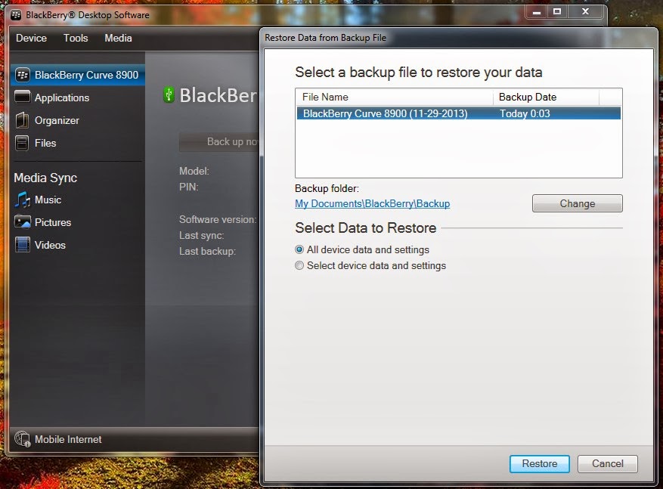Screen dimensions: 663x489
Task: Click the Today 0:03 backup date cell
Action: coord(525,113)
